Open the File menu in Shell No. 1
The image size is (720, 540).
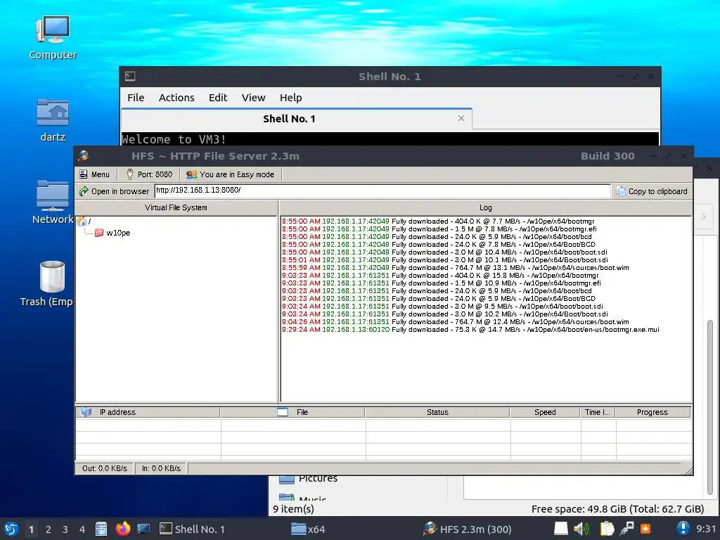coord(136,97)
